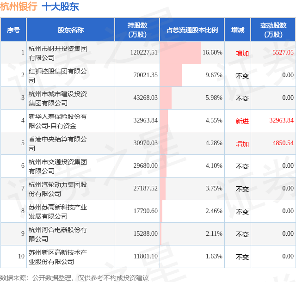Viewport: 296px width, 282px height.
Task: Select the 增减 column header
Action: pyautogui.click(x=237, y=30)
